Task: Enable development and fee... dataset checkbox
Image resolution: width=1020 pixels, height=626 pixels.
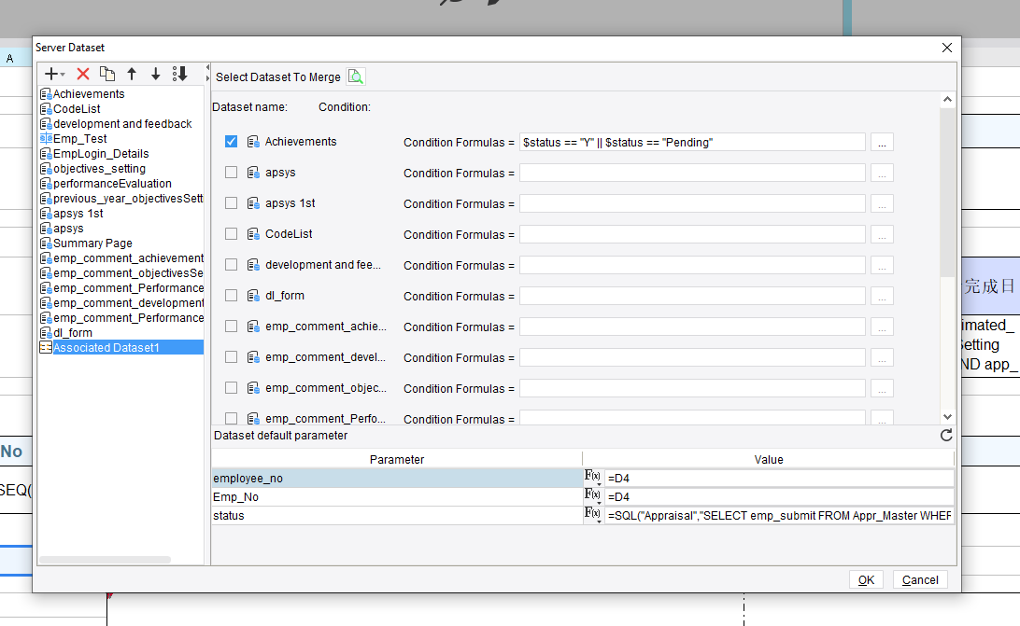Action: coord(231,265)
